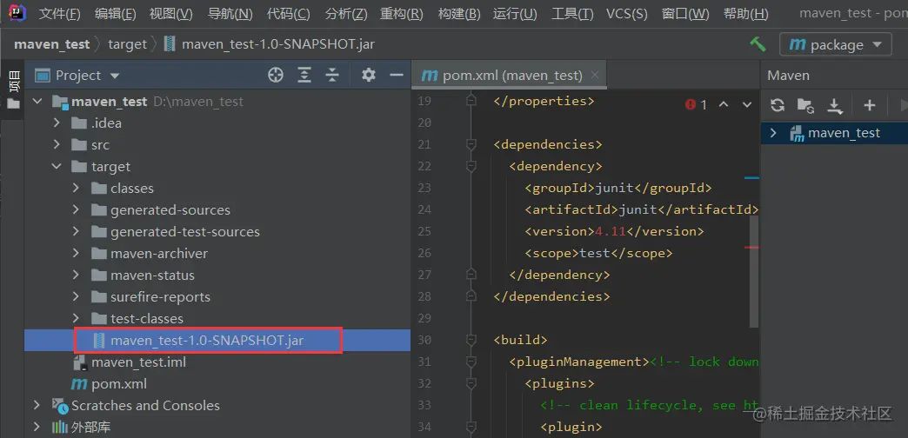Click the Reload All Maven Projects icon
The width and height of the screenshot is (908, 438).
coord(778,105)
